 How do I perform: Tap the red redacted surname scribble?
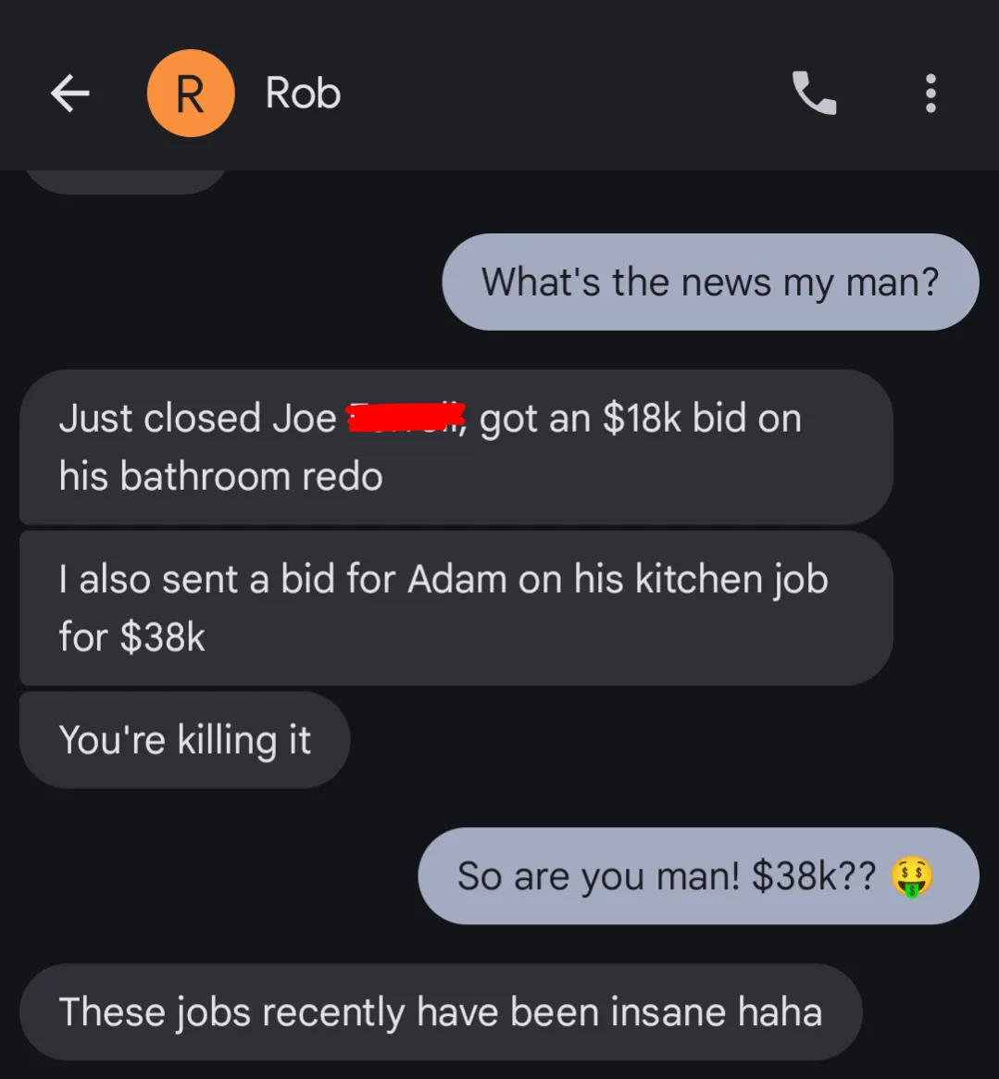406,418
